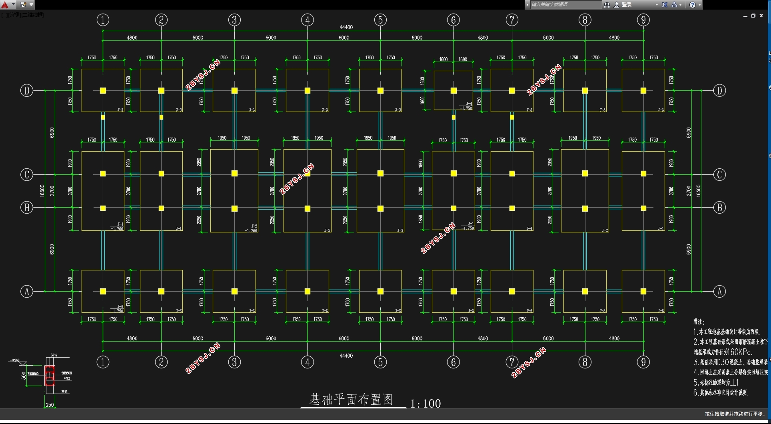This screenshot has width=771, height=424.
Task: Open the [二维线框] visual style menu
Action: pyautogui.click(x=32, y=15)
